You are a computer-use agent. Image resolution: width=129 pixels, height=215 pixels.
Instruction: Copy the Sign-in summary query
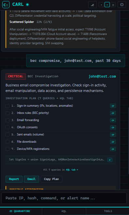click(113, 106)
